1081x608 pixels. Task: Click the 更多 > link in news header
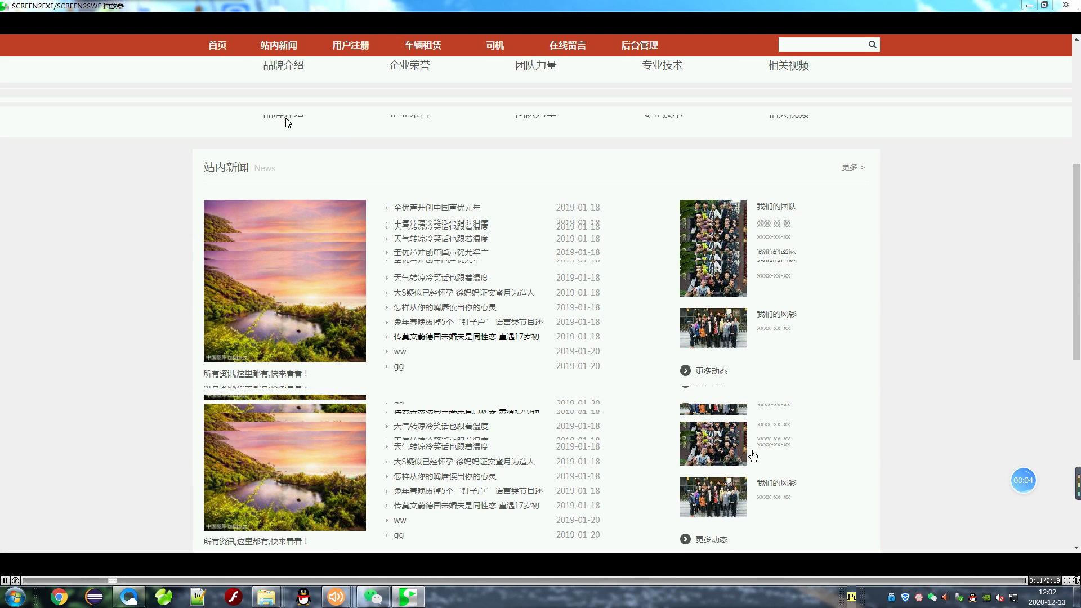[853, 167]
